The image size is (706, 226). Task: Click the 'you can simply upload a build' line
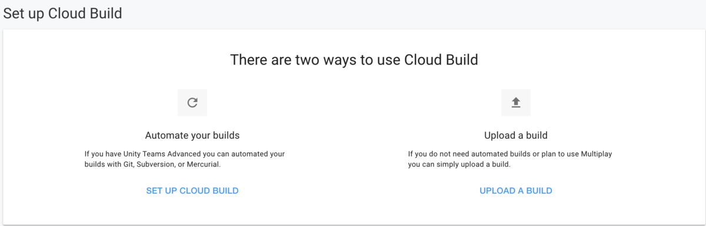459,165
